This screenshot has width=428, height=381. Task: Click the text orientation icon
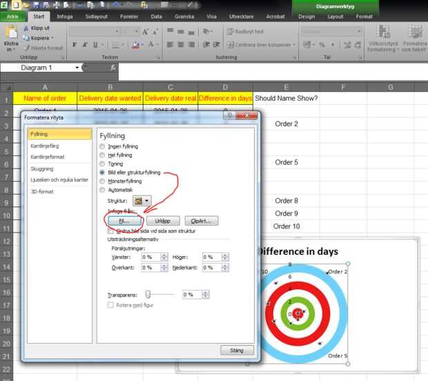click(206, 31)
